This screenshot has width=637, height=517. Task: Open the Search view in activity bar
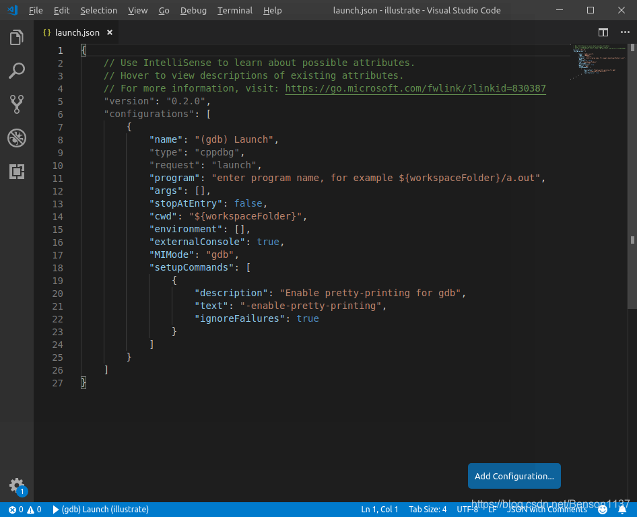pos(17,71)
